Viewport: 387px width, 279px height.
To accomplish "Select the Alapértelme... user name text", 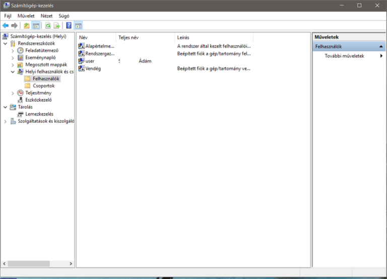I will coord(100,46).
